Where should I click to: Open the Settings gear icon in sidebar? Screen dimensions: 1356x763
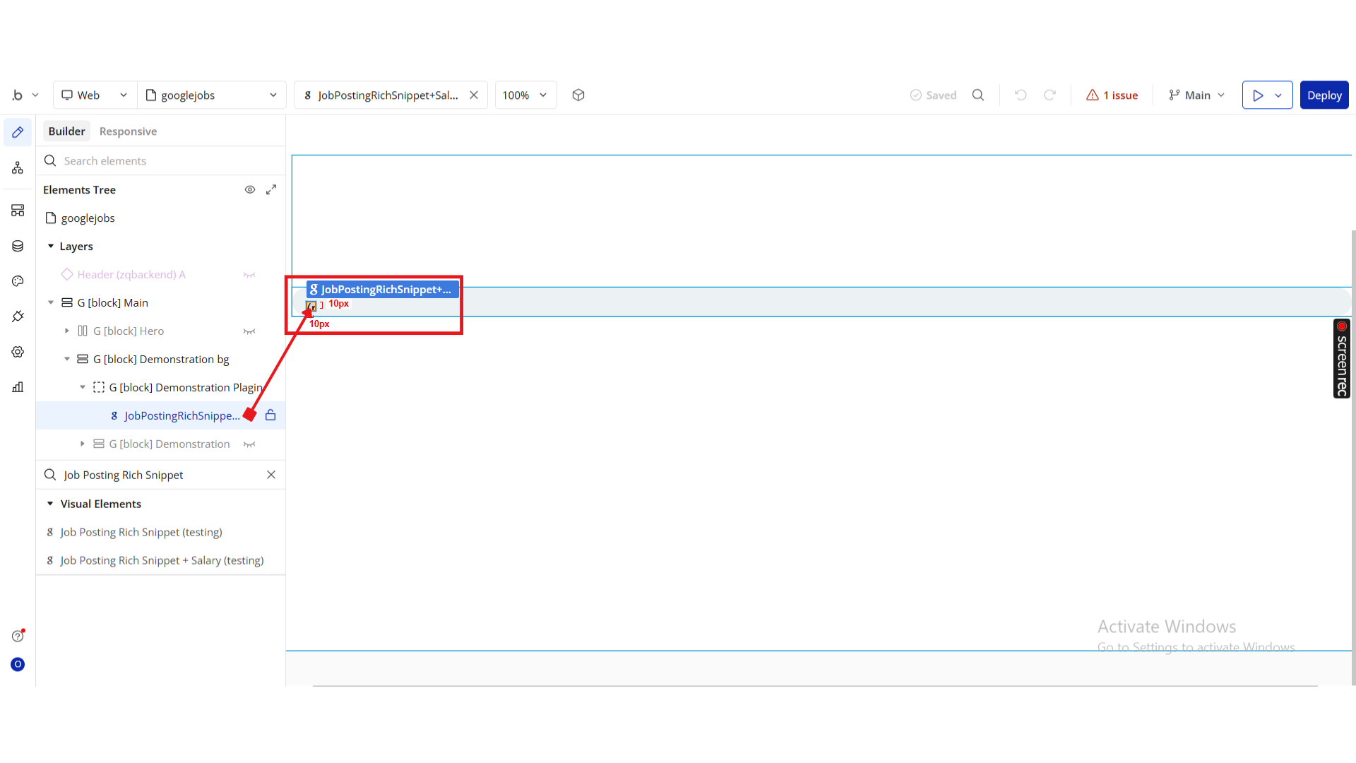(x=18, y=352)
